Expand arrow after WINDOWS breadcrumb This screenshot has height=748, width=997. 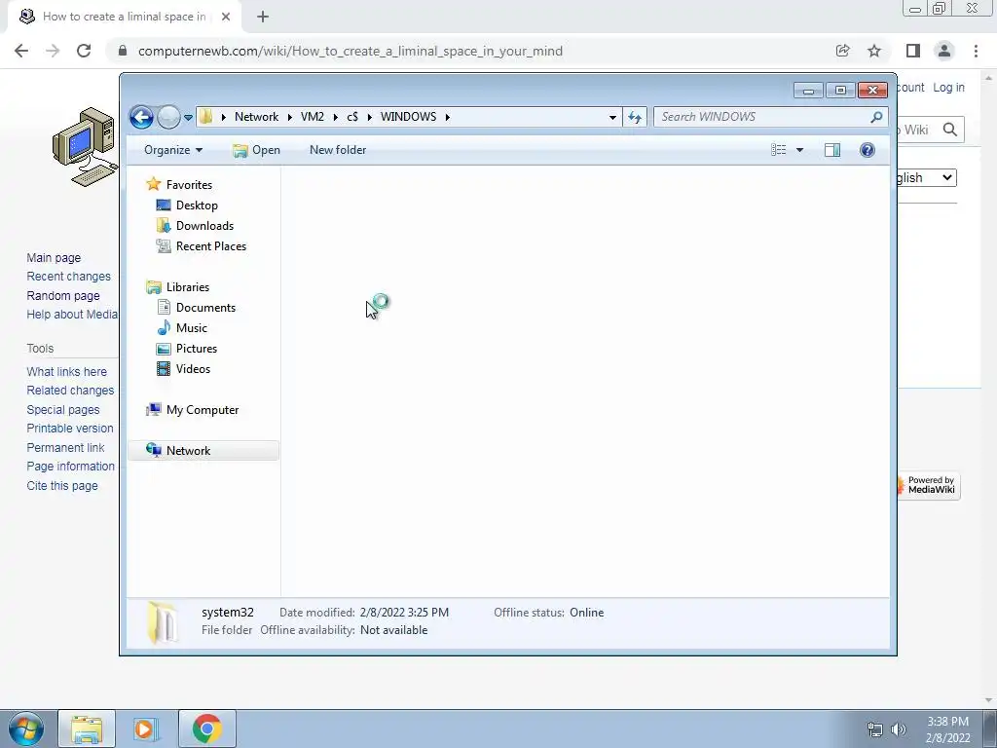pyautogui.click(x=448, y=117)
